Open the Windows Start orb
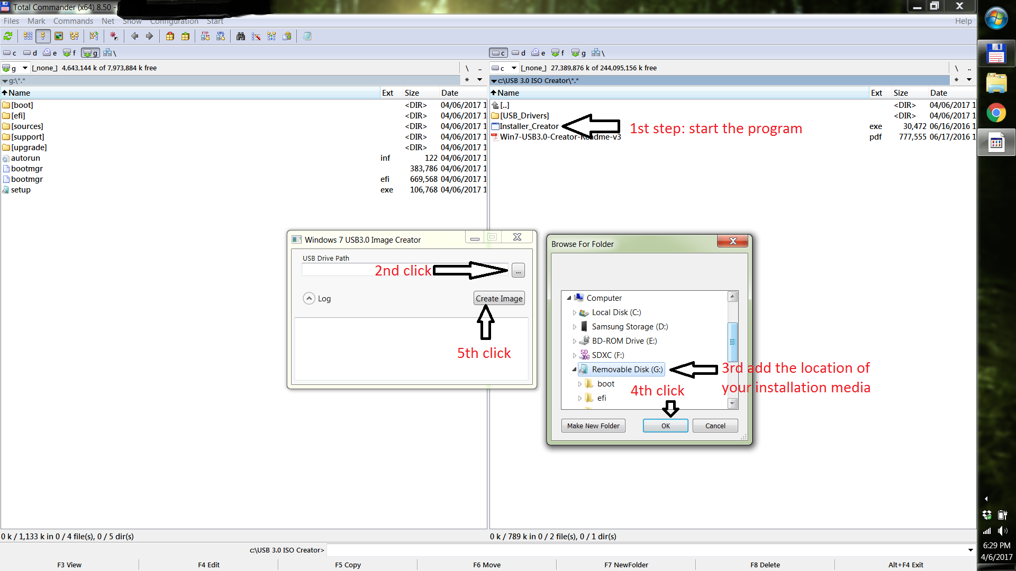The image size is (1016, 571). [996, 19]
